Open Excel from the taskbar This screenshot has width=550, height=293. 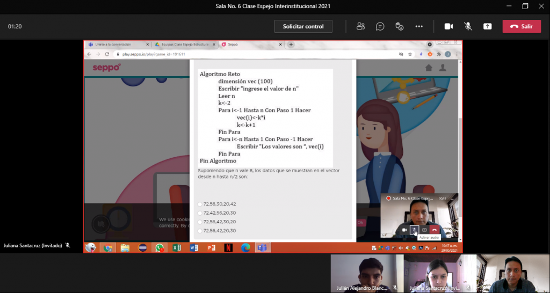click(x=177, y=248)
